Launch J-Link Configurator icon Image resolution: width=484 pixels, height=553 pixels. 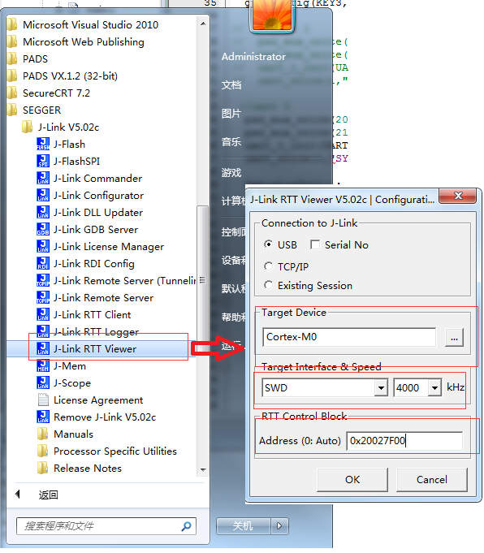[43, 196]
